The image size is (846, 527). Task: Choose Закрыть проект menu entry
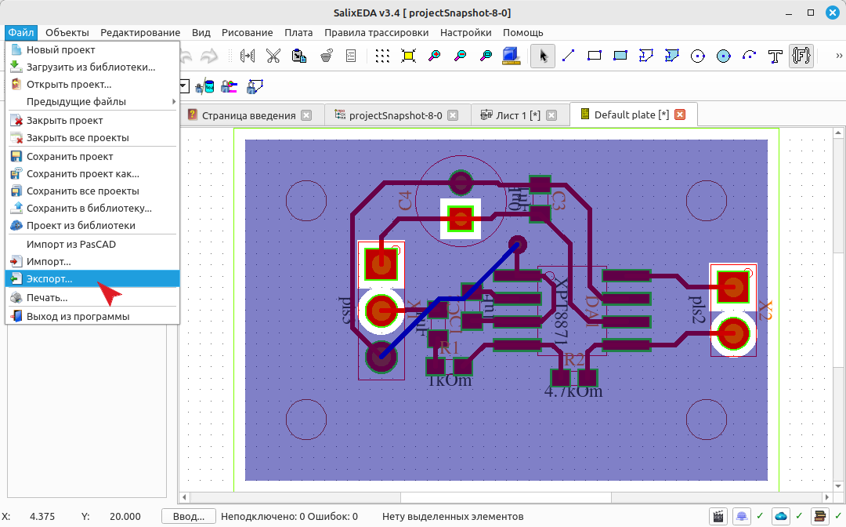pos(92,121)
